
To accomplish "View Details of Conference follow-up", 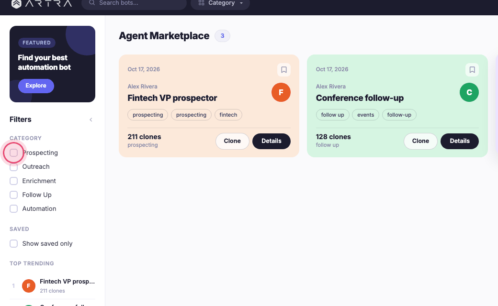I will (460, 141).
